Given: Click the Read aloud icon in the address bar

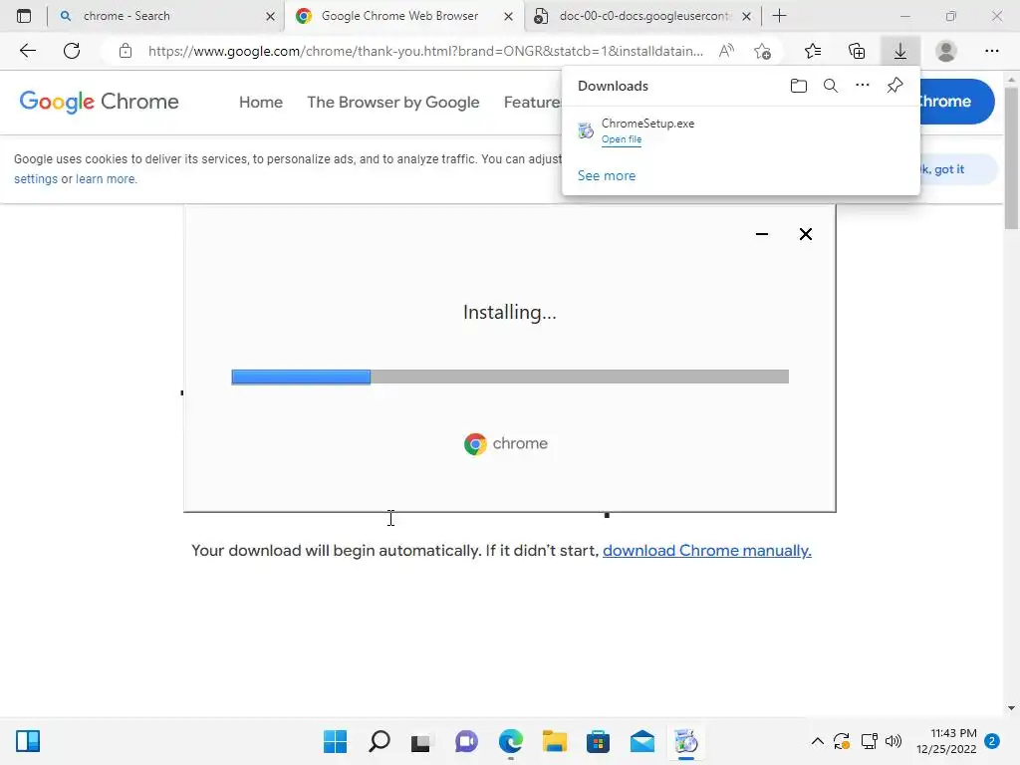Looking at the screenshot, I should point(726,51).
